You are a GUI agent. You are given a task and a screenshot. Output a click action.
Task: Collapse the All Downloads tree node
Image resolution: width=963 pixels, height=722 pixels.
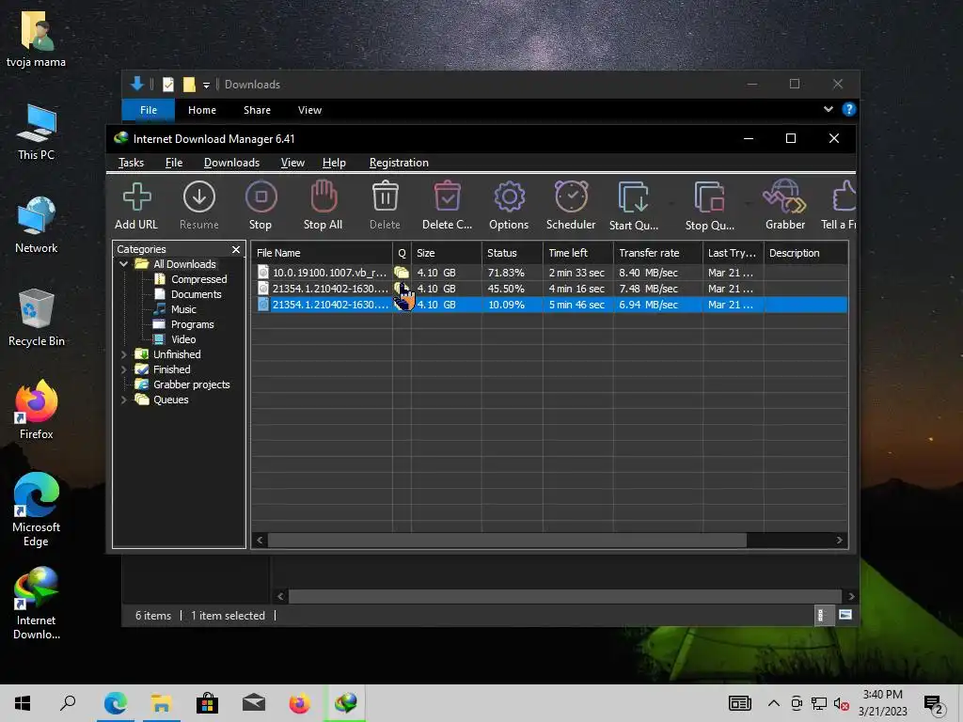point(123,264)
